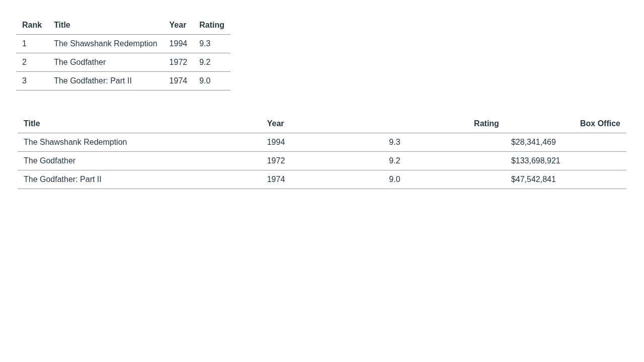The width and height of the screenshot is (644, 362).
Task: Click the Year header in the box office table
Action: (x=275, y=124)
